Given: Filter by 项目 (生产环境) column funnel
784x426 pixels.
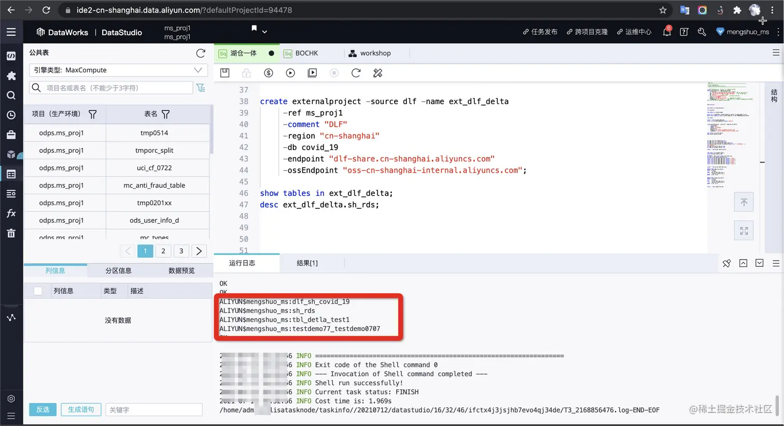Looking at the screenshot, I should click(x=92, y=114).
